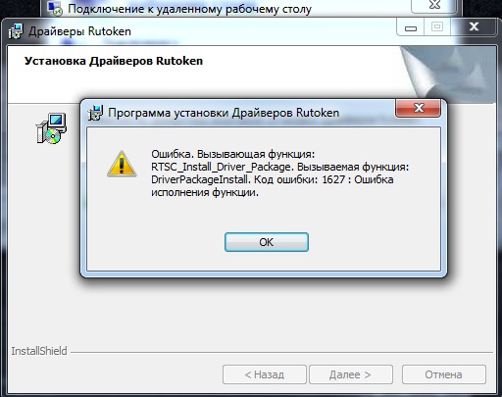Click the Назад back button
Screen dimensions: 502x397
265,374
